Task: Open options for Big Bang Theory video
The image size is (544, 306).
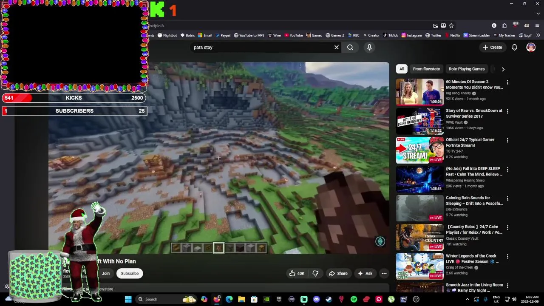Action: click(507, 82)
